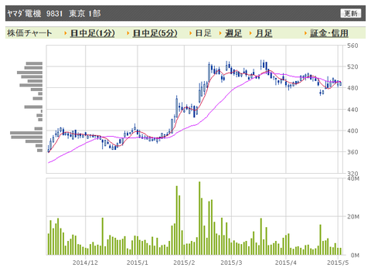Click the 株価チャート heading label
This screenshot has height=278, width=371.
click(29, 33)
